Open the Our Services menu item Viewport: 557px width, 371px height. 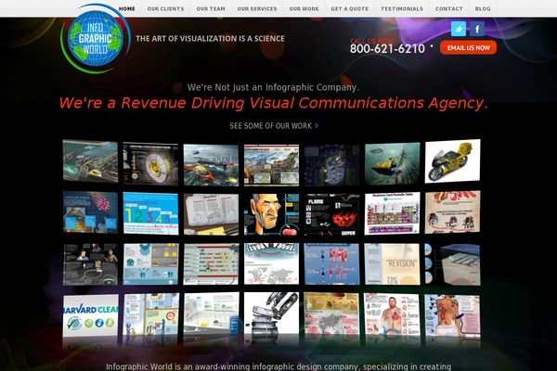coord(257,8)
